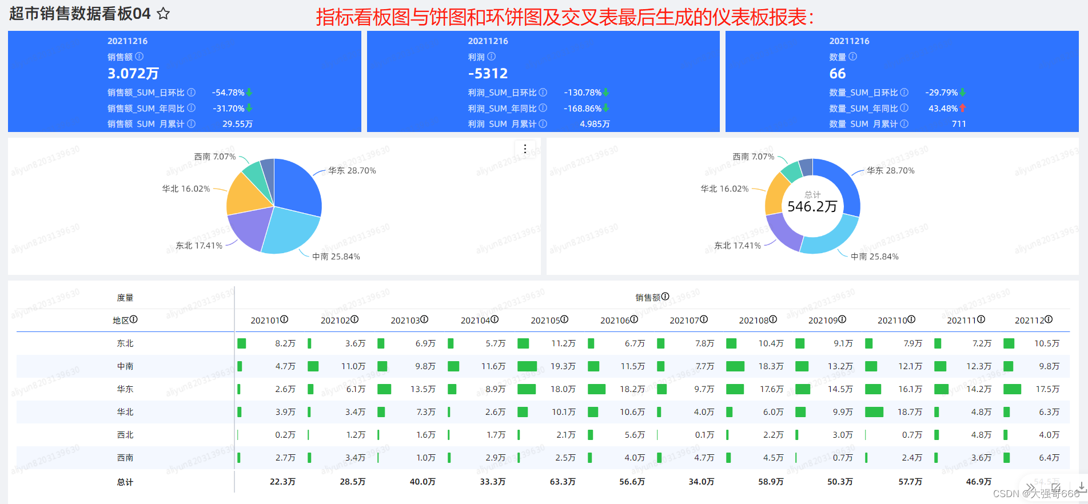Select the 华东 row label in the table
1088x504 pixels.
click(125, 389)
